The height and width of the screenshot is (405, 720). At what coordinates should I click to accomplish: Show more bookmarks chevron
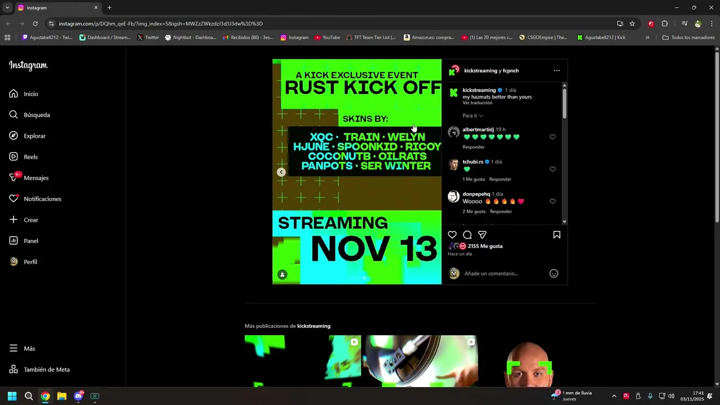pos(647,38)
